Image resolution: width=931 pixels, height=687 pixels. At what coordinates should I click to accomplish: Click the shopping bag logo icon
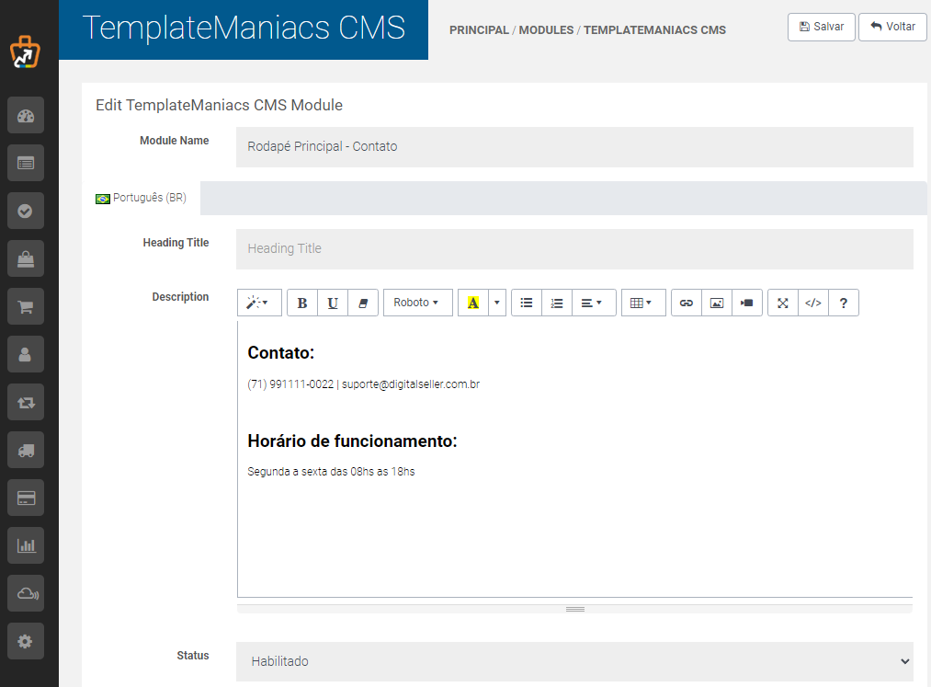[25, 52]
